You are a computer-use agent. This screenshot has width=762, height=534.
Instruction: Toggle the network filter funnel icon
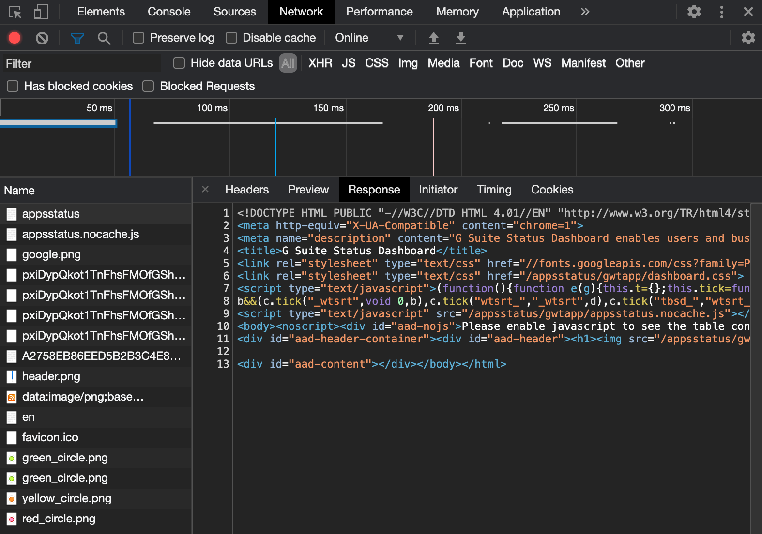point(77,38)
